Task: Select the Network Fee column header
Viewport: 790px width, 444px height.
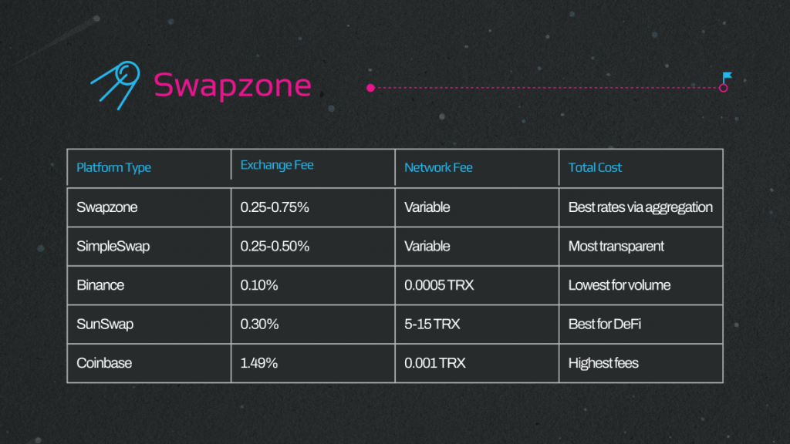Action: pos(477,167)
